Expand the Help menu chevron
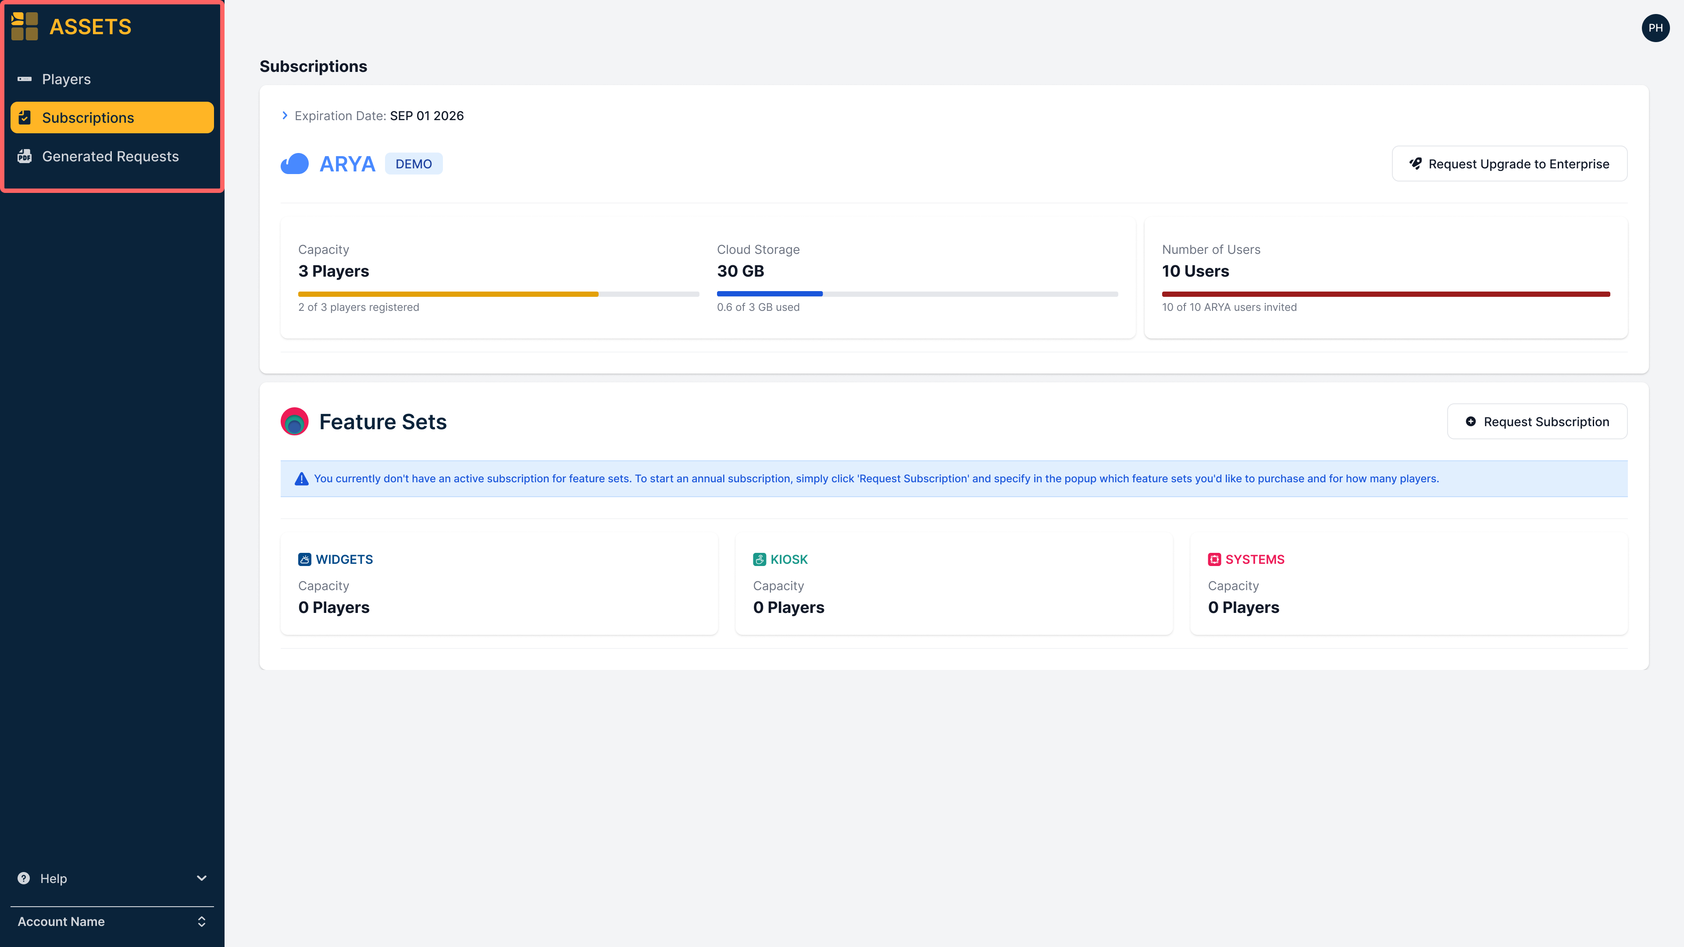The height and width of the screenshot is (947, 1684). coord(202,878)
